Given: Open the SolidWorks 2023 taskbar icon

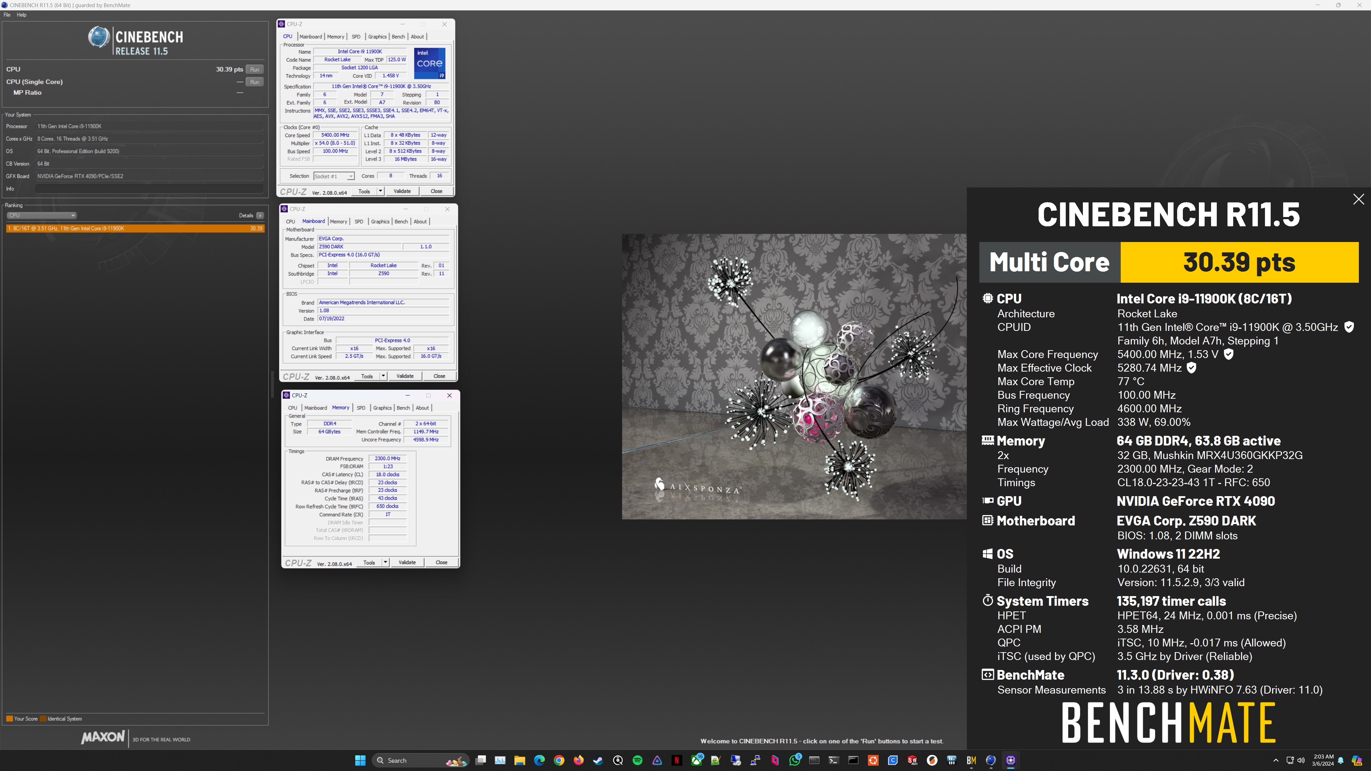Looking at the screenshot, I should coord(912,760).
